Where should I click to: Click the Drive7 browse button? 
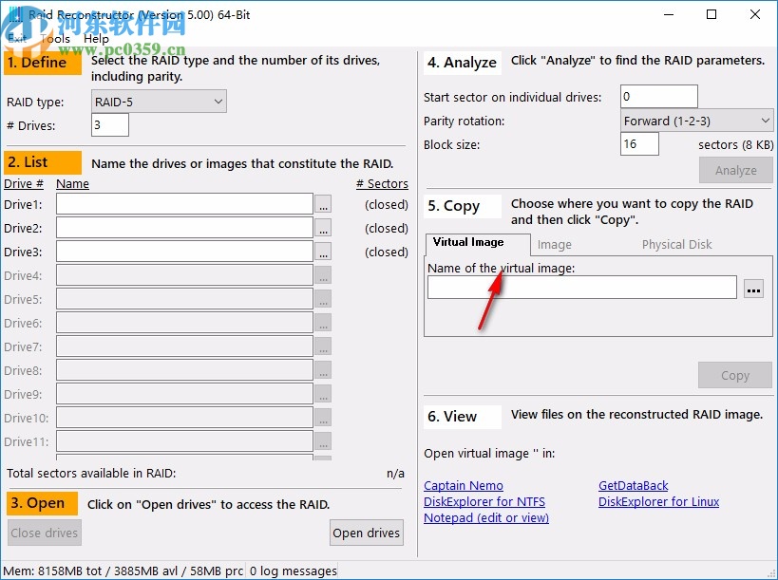tap(323, 347)
